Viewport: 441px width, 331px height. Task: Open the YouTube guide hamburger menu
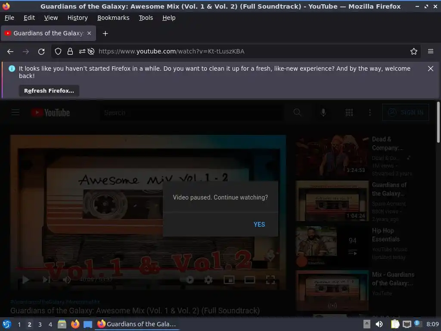16,112
